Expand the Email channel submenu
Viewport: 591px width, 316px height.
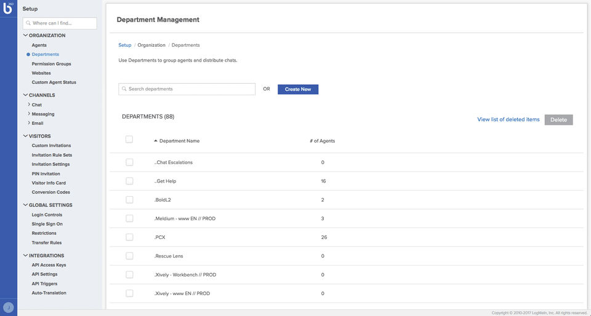tap(29, 123)
